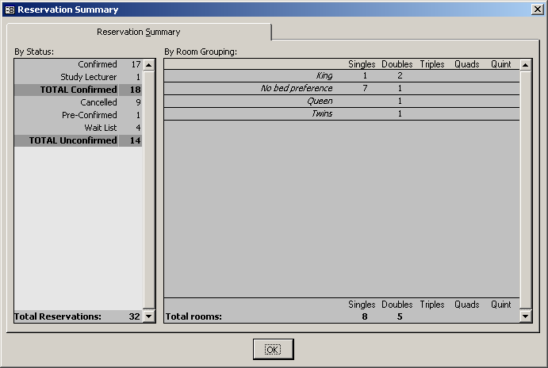Click the form icon in title bar
Image resolution: width=548 pixels, height=368 pixels.
(10, 10)
